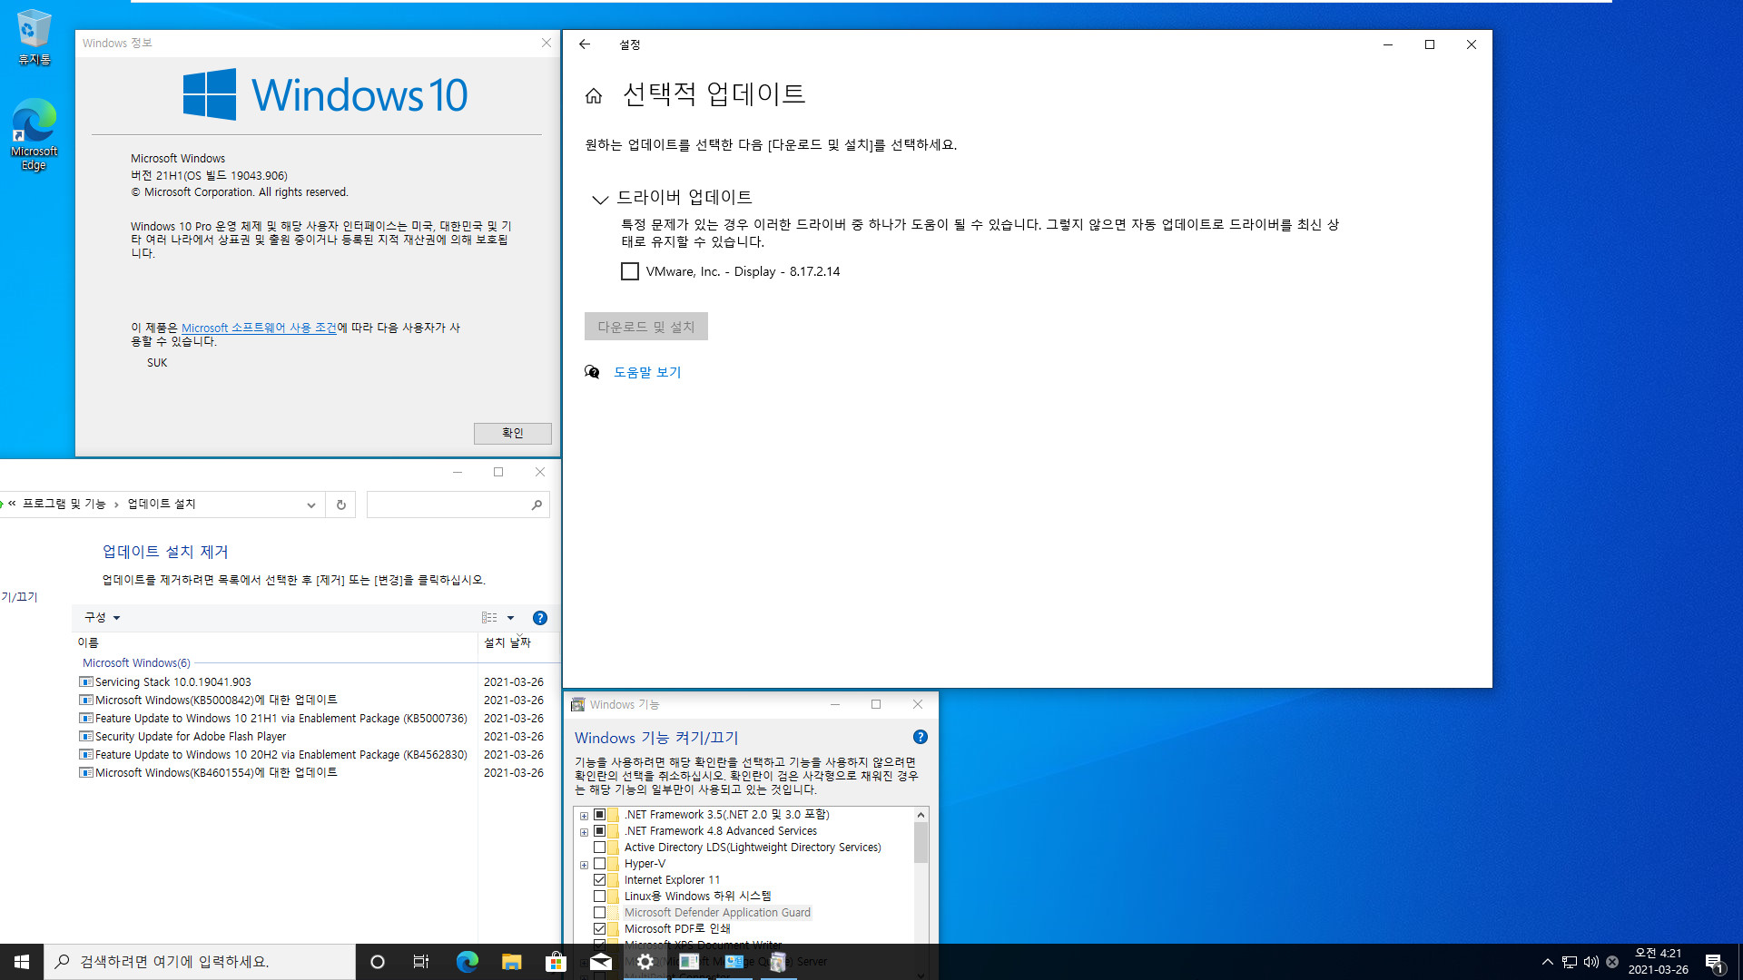Enable Linux용 Windows 하위 시스템 checkbox
Viewport: 1743px width, 980px height.
pos(599,897)
